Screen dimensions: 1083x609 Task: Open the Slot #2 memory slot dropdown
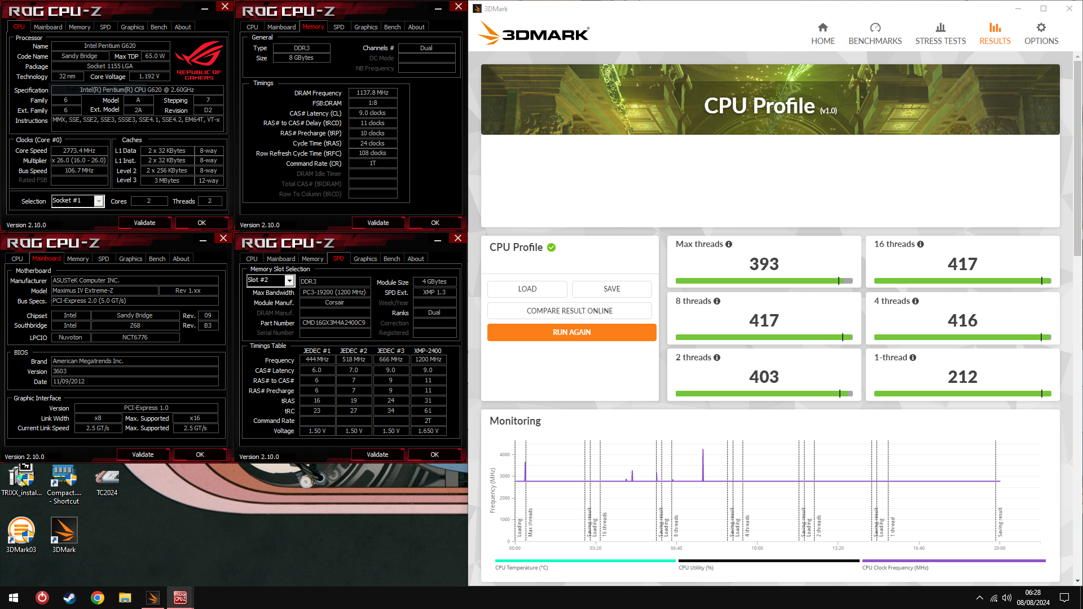point(289,280)
